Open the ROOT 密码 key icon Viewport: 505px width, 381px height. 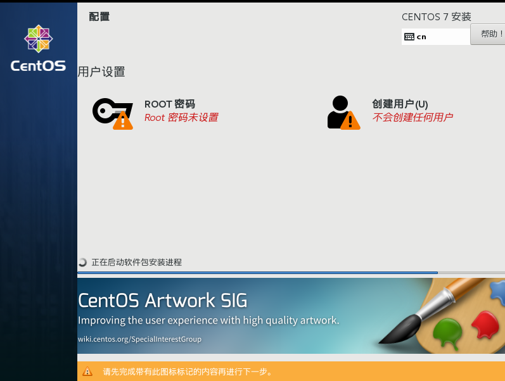[x=112, y=113]
